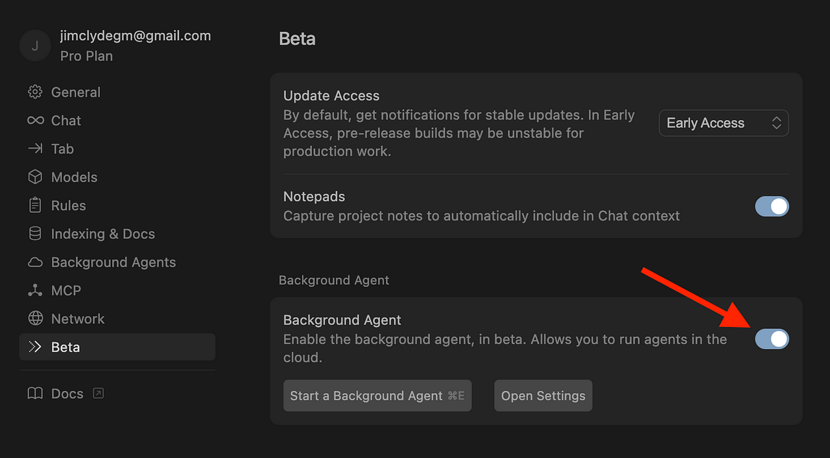Click the external link icon beside Docs
The width and height of the screenshot is (830, 458).
(x=99, y=393)
